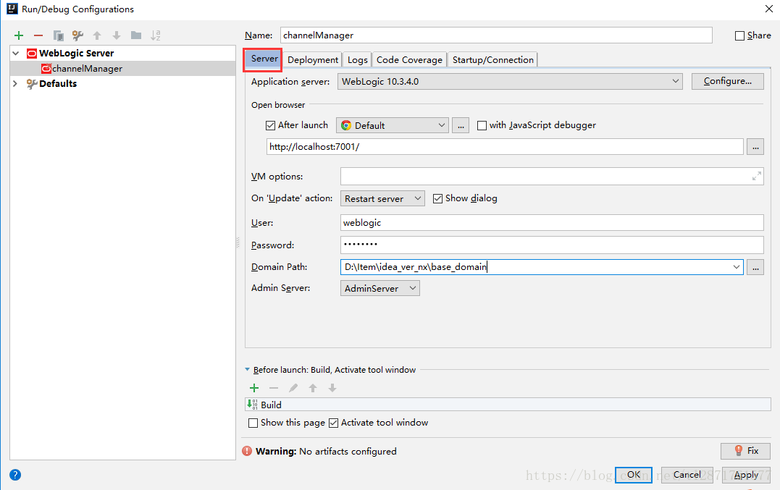This screenshot has height=490, width=780.
Task: Click the Build task icon
Action: 252,405
